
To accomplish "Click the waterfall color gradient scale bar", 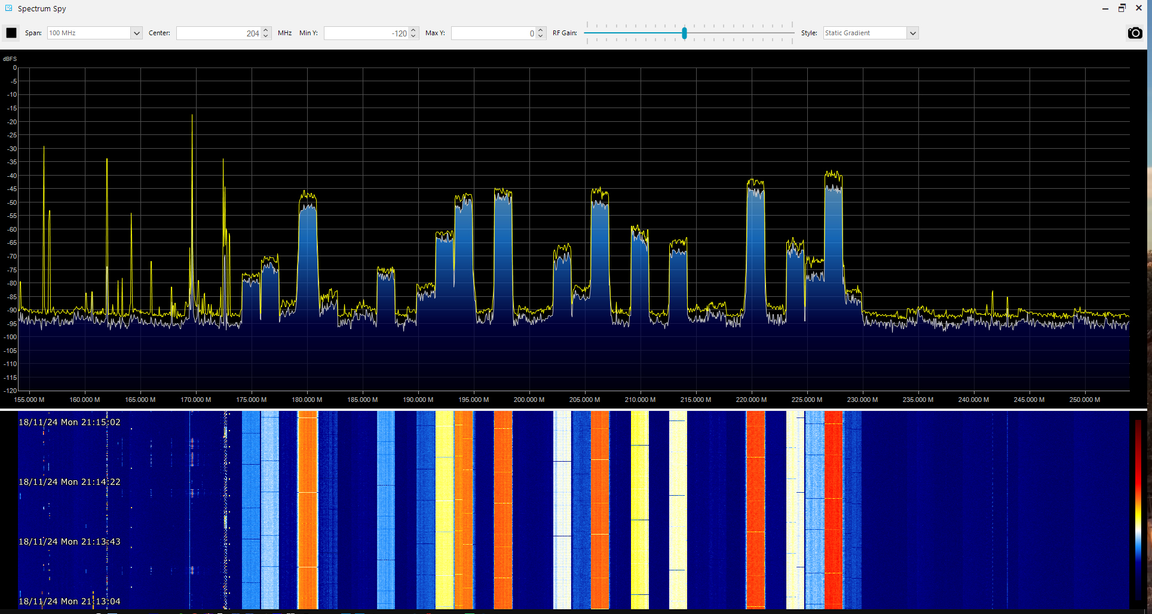I will pos(1138,511).
